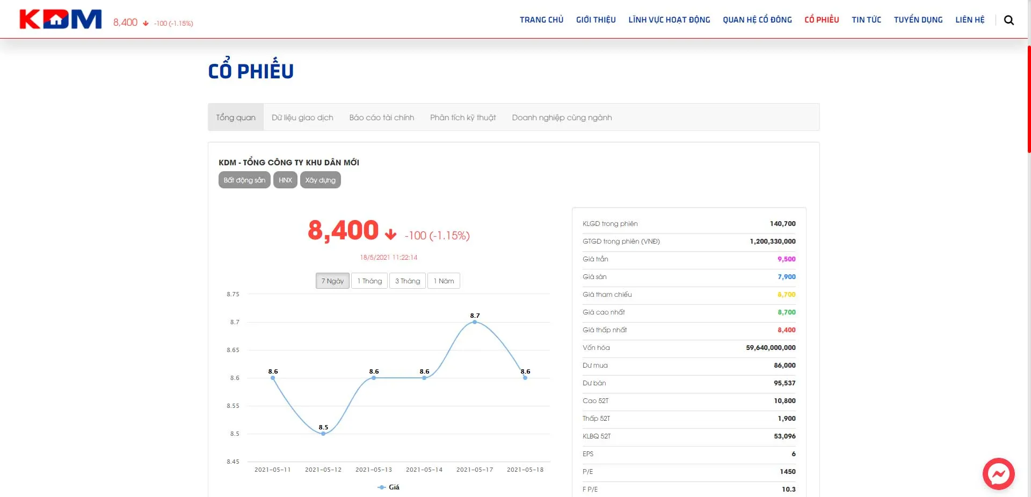Image resolution: width=1031 pixels, height=497 pixels.
Task: Open Phân tích kỹ thuật tab
Action: 463,118
